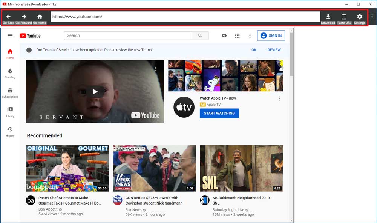Click the Fox News channel name
The width and height of the screenshot is (377, 223).
133,210
